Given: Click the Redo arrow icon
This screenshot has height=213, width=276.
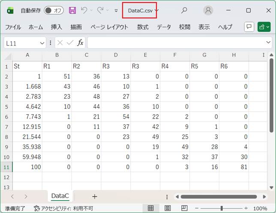Looking at the screenshot, I should 100,10.
